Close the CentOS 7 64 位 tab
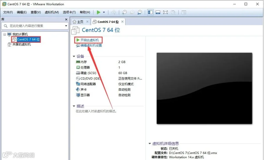Viewport: 264px width, 160px height. [x=122, y=22]
